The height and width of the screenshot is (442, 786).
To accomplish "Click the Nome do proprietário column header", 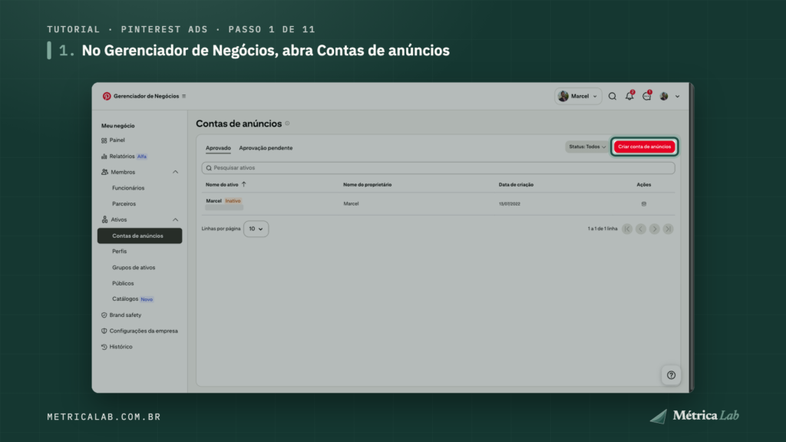I will [x=368, y=184].
